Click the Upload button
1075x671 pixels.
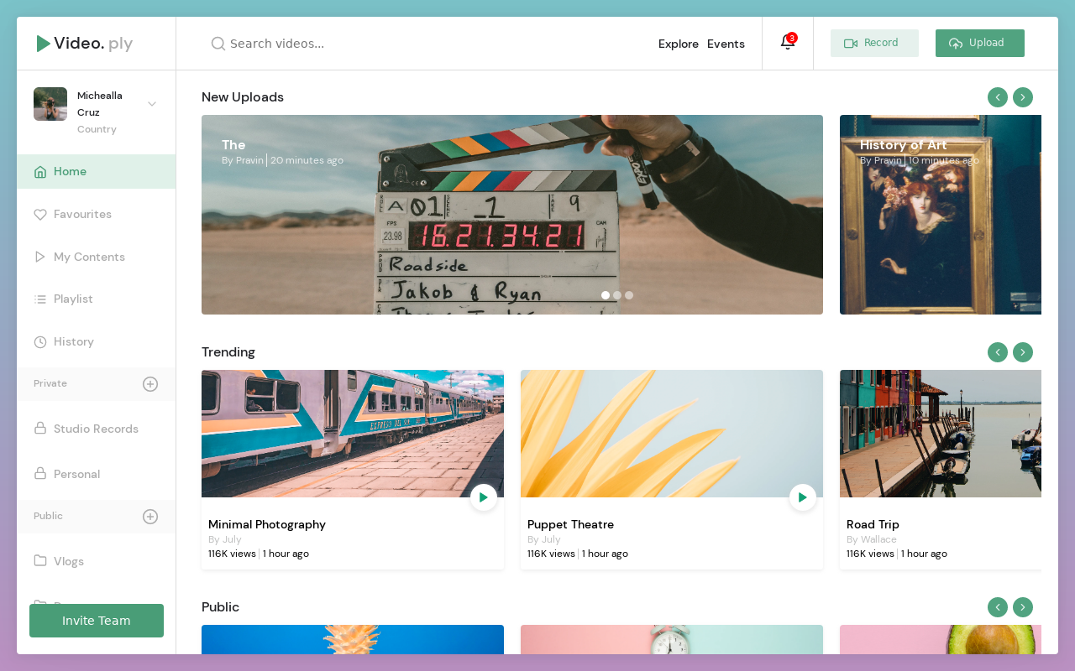pyautogui.click(x=979, y=44)
